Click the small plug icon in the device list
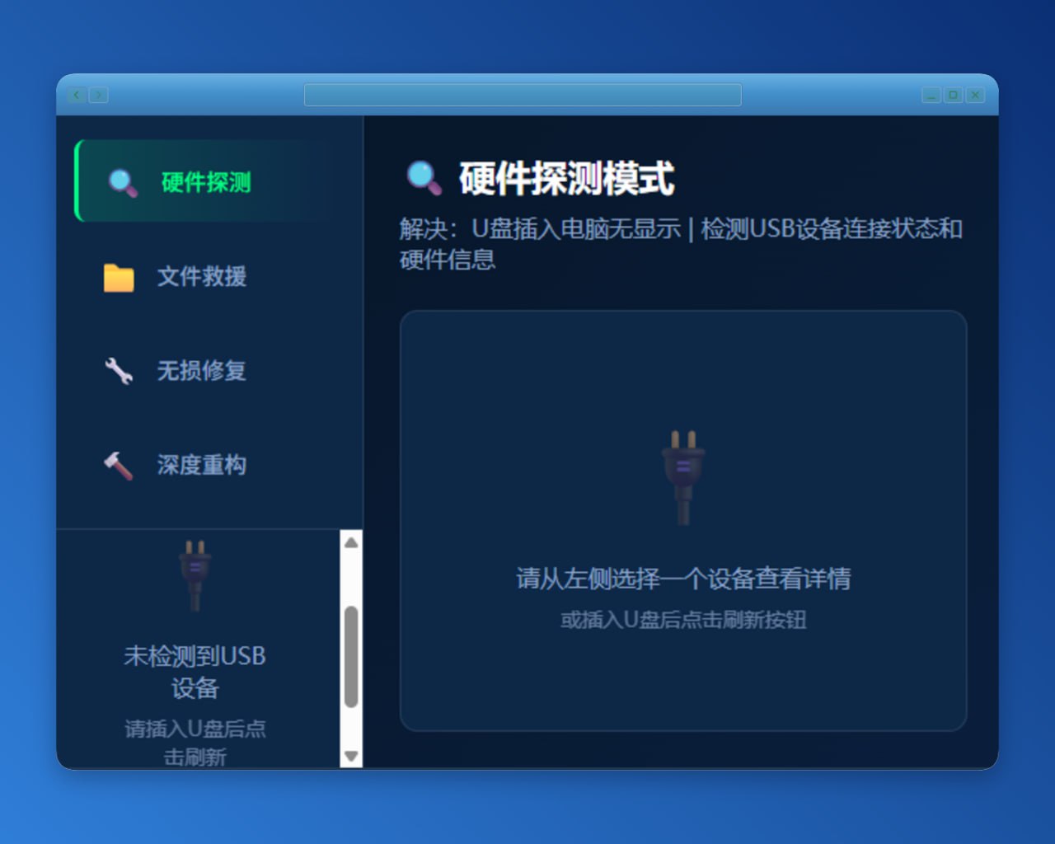This screenshot has height=844, width=1055. (195, 574)
